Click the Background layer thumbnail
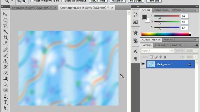200x112 pixels. 151,64
